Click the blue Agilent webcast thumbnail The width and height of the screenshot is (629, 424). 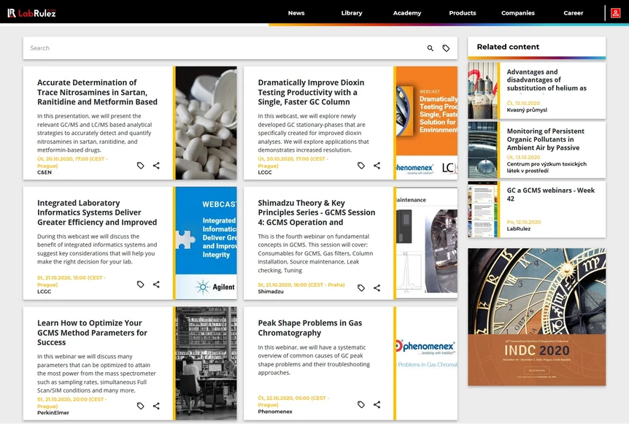tap(206, 243)
